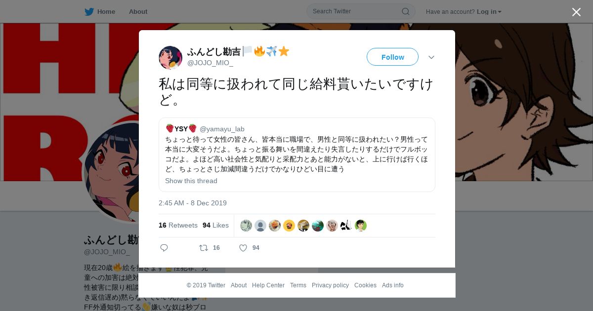Open the Privacy policy footer link
The height and width of the screenshot is (311, 593).
pyautogui.click(x=330, y=285)
